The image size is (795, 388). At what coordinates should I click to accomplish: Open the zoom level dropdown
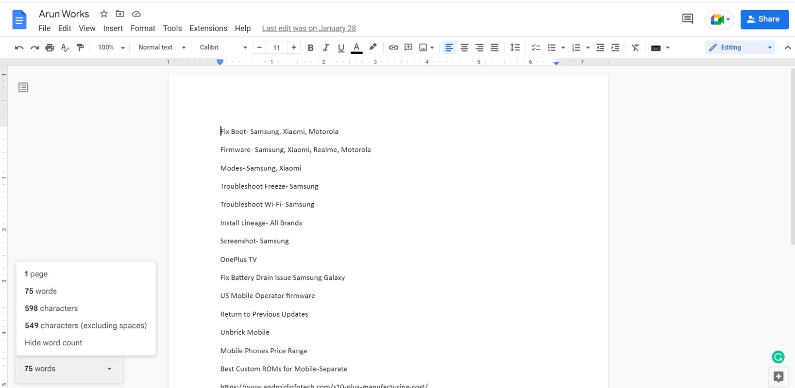pos(111,48)
